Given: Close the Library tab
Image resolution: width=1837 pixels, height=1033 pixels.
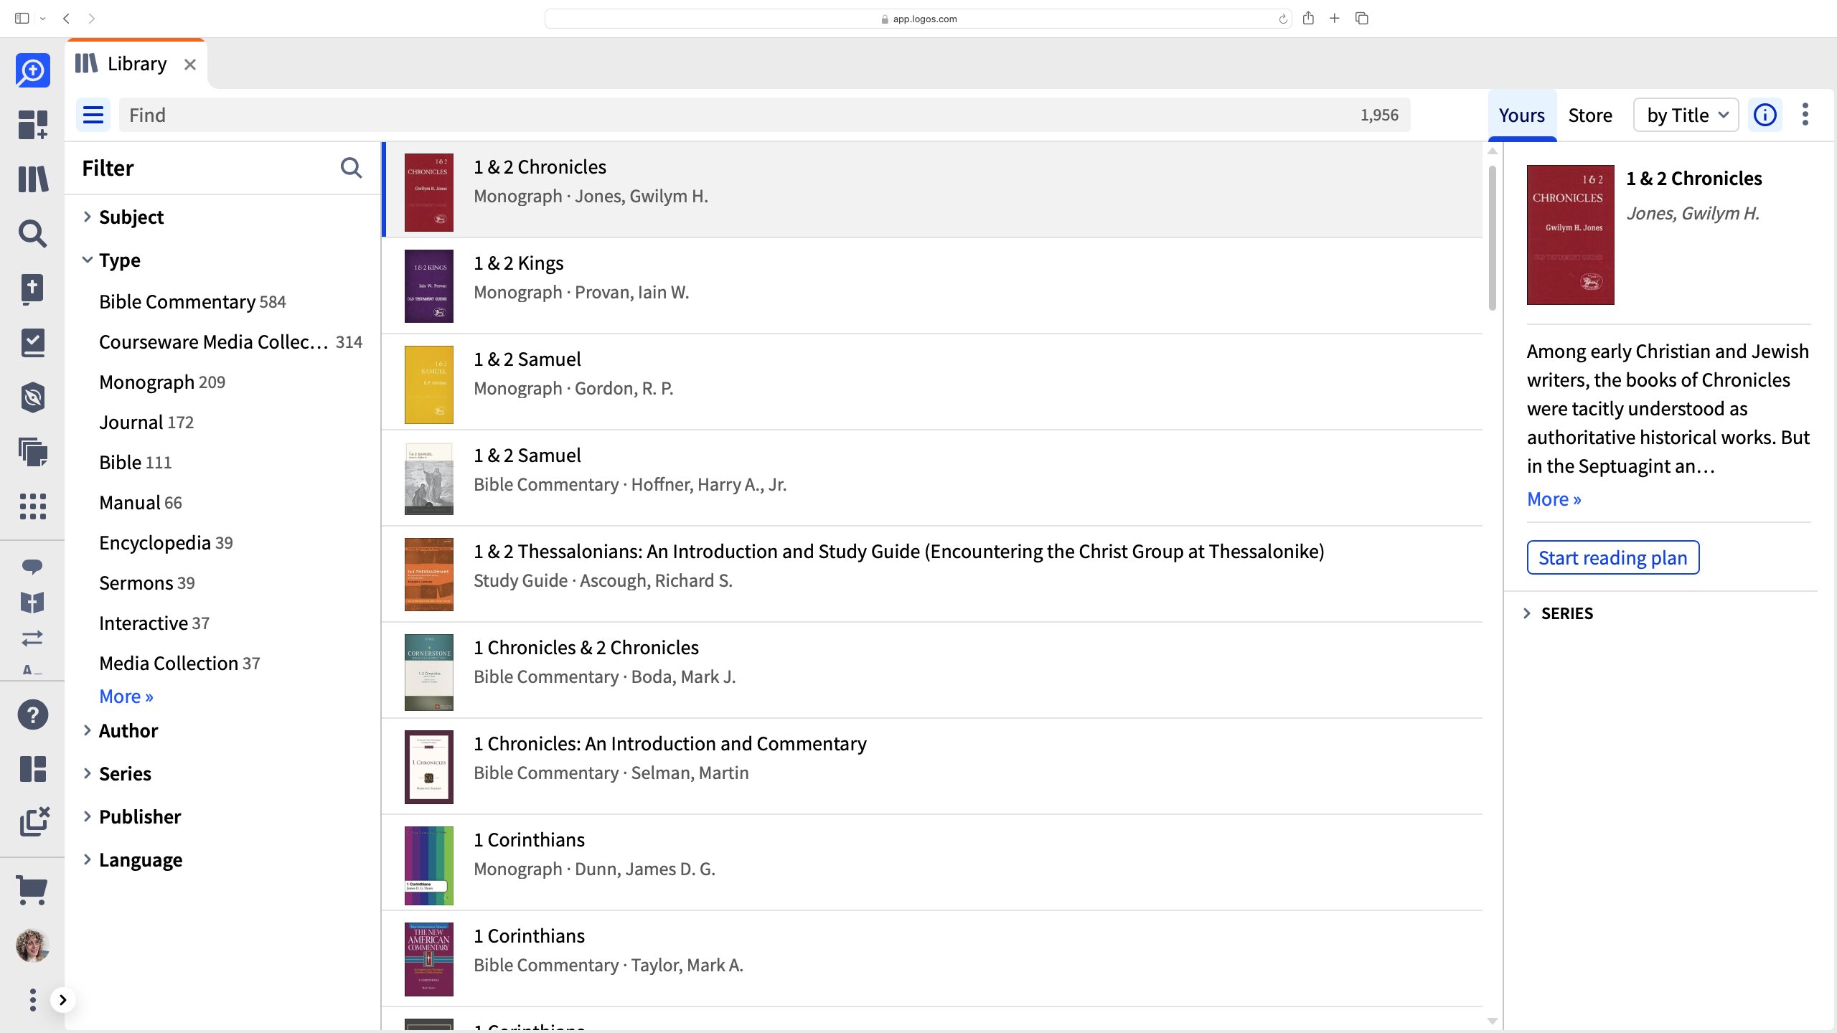Looking at the screenshot, I should [x=190, y=65].
